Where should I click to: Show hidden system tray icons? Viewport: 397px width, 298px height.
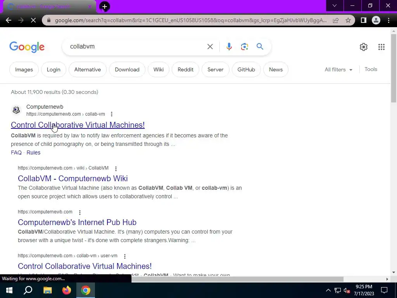tap(328, 290)
